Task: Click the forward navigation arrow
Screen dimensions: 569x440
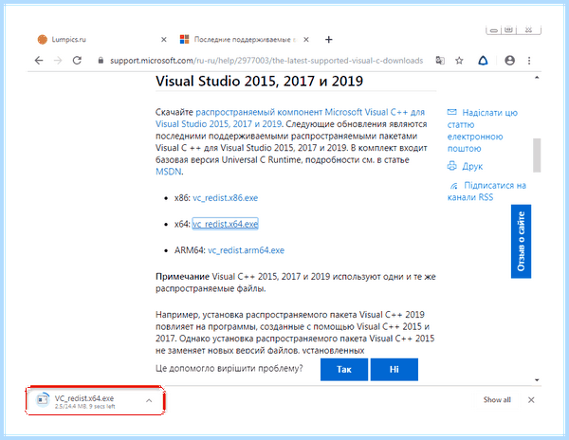Action: tap(58, 60)
